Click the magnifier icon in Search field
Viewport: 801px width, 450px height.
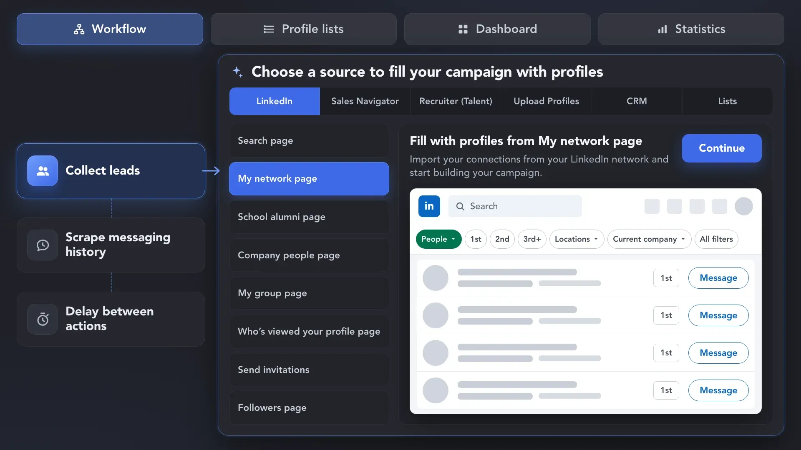(460, 206)
